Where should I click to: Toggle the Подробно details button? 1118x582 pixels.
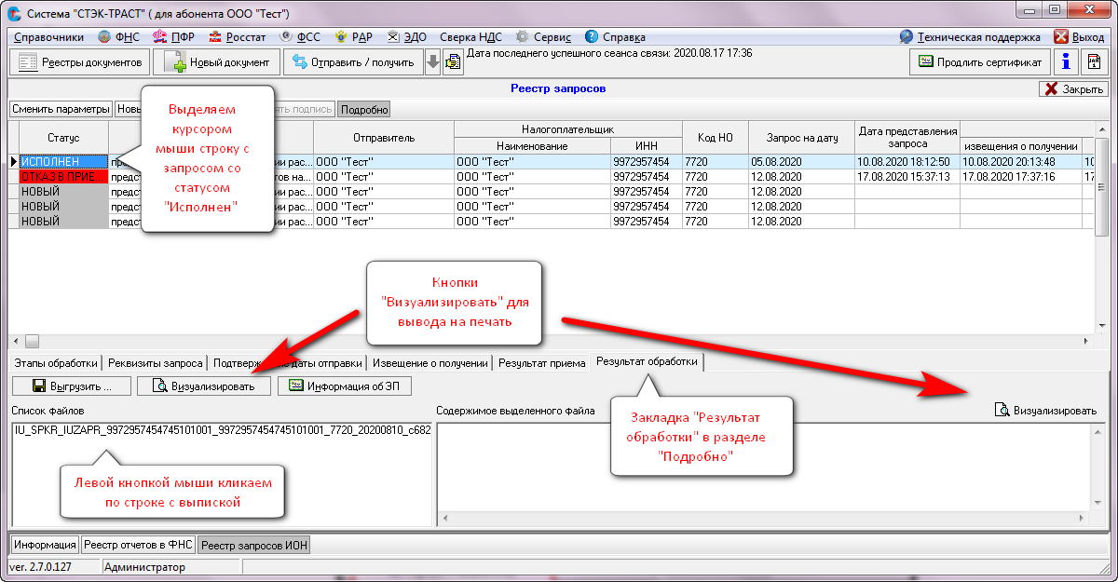(364, 109)
